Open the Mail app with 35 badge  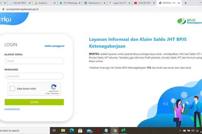click(89, 131)
